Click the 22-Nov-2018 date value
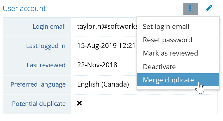Image resolution: width=223 pixels, height=121 pixels. coord(97,65)
